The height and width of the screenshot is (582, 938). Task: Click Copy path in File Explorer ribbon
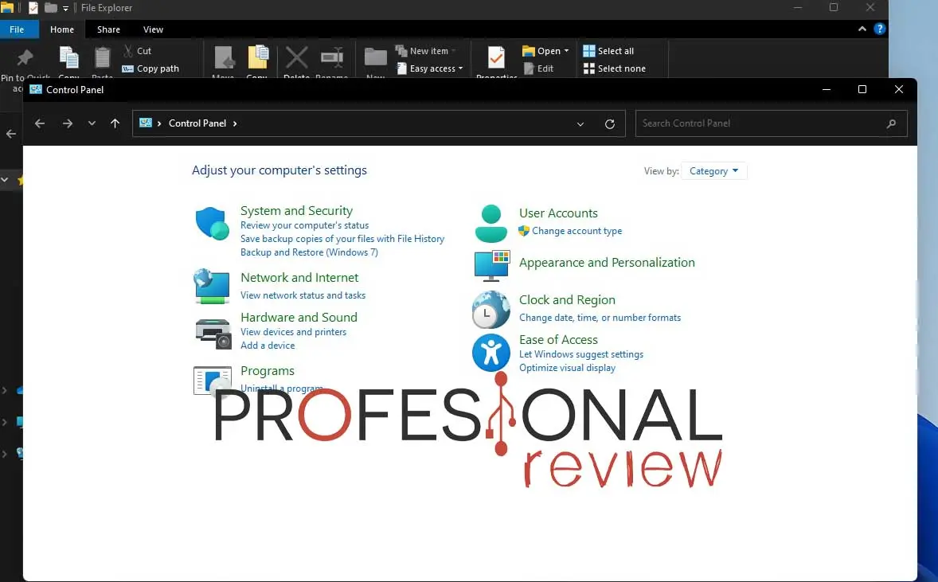click(150, 68)
